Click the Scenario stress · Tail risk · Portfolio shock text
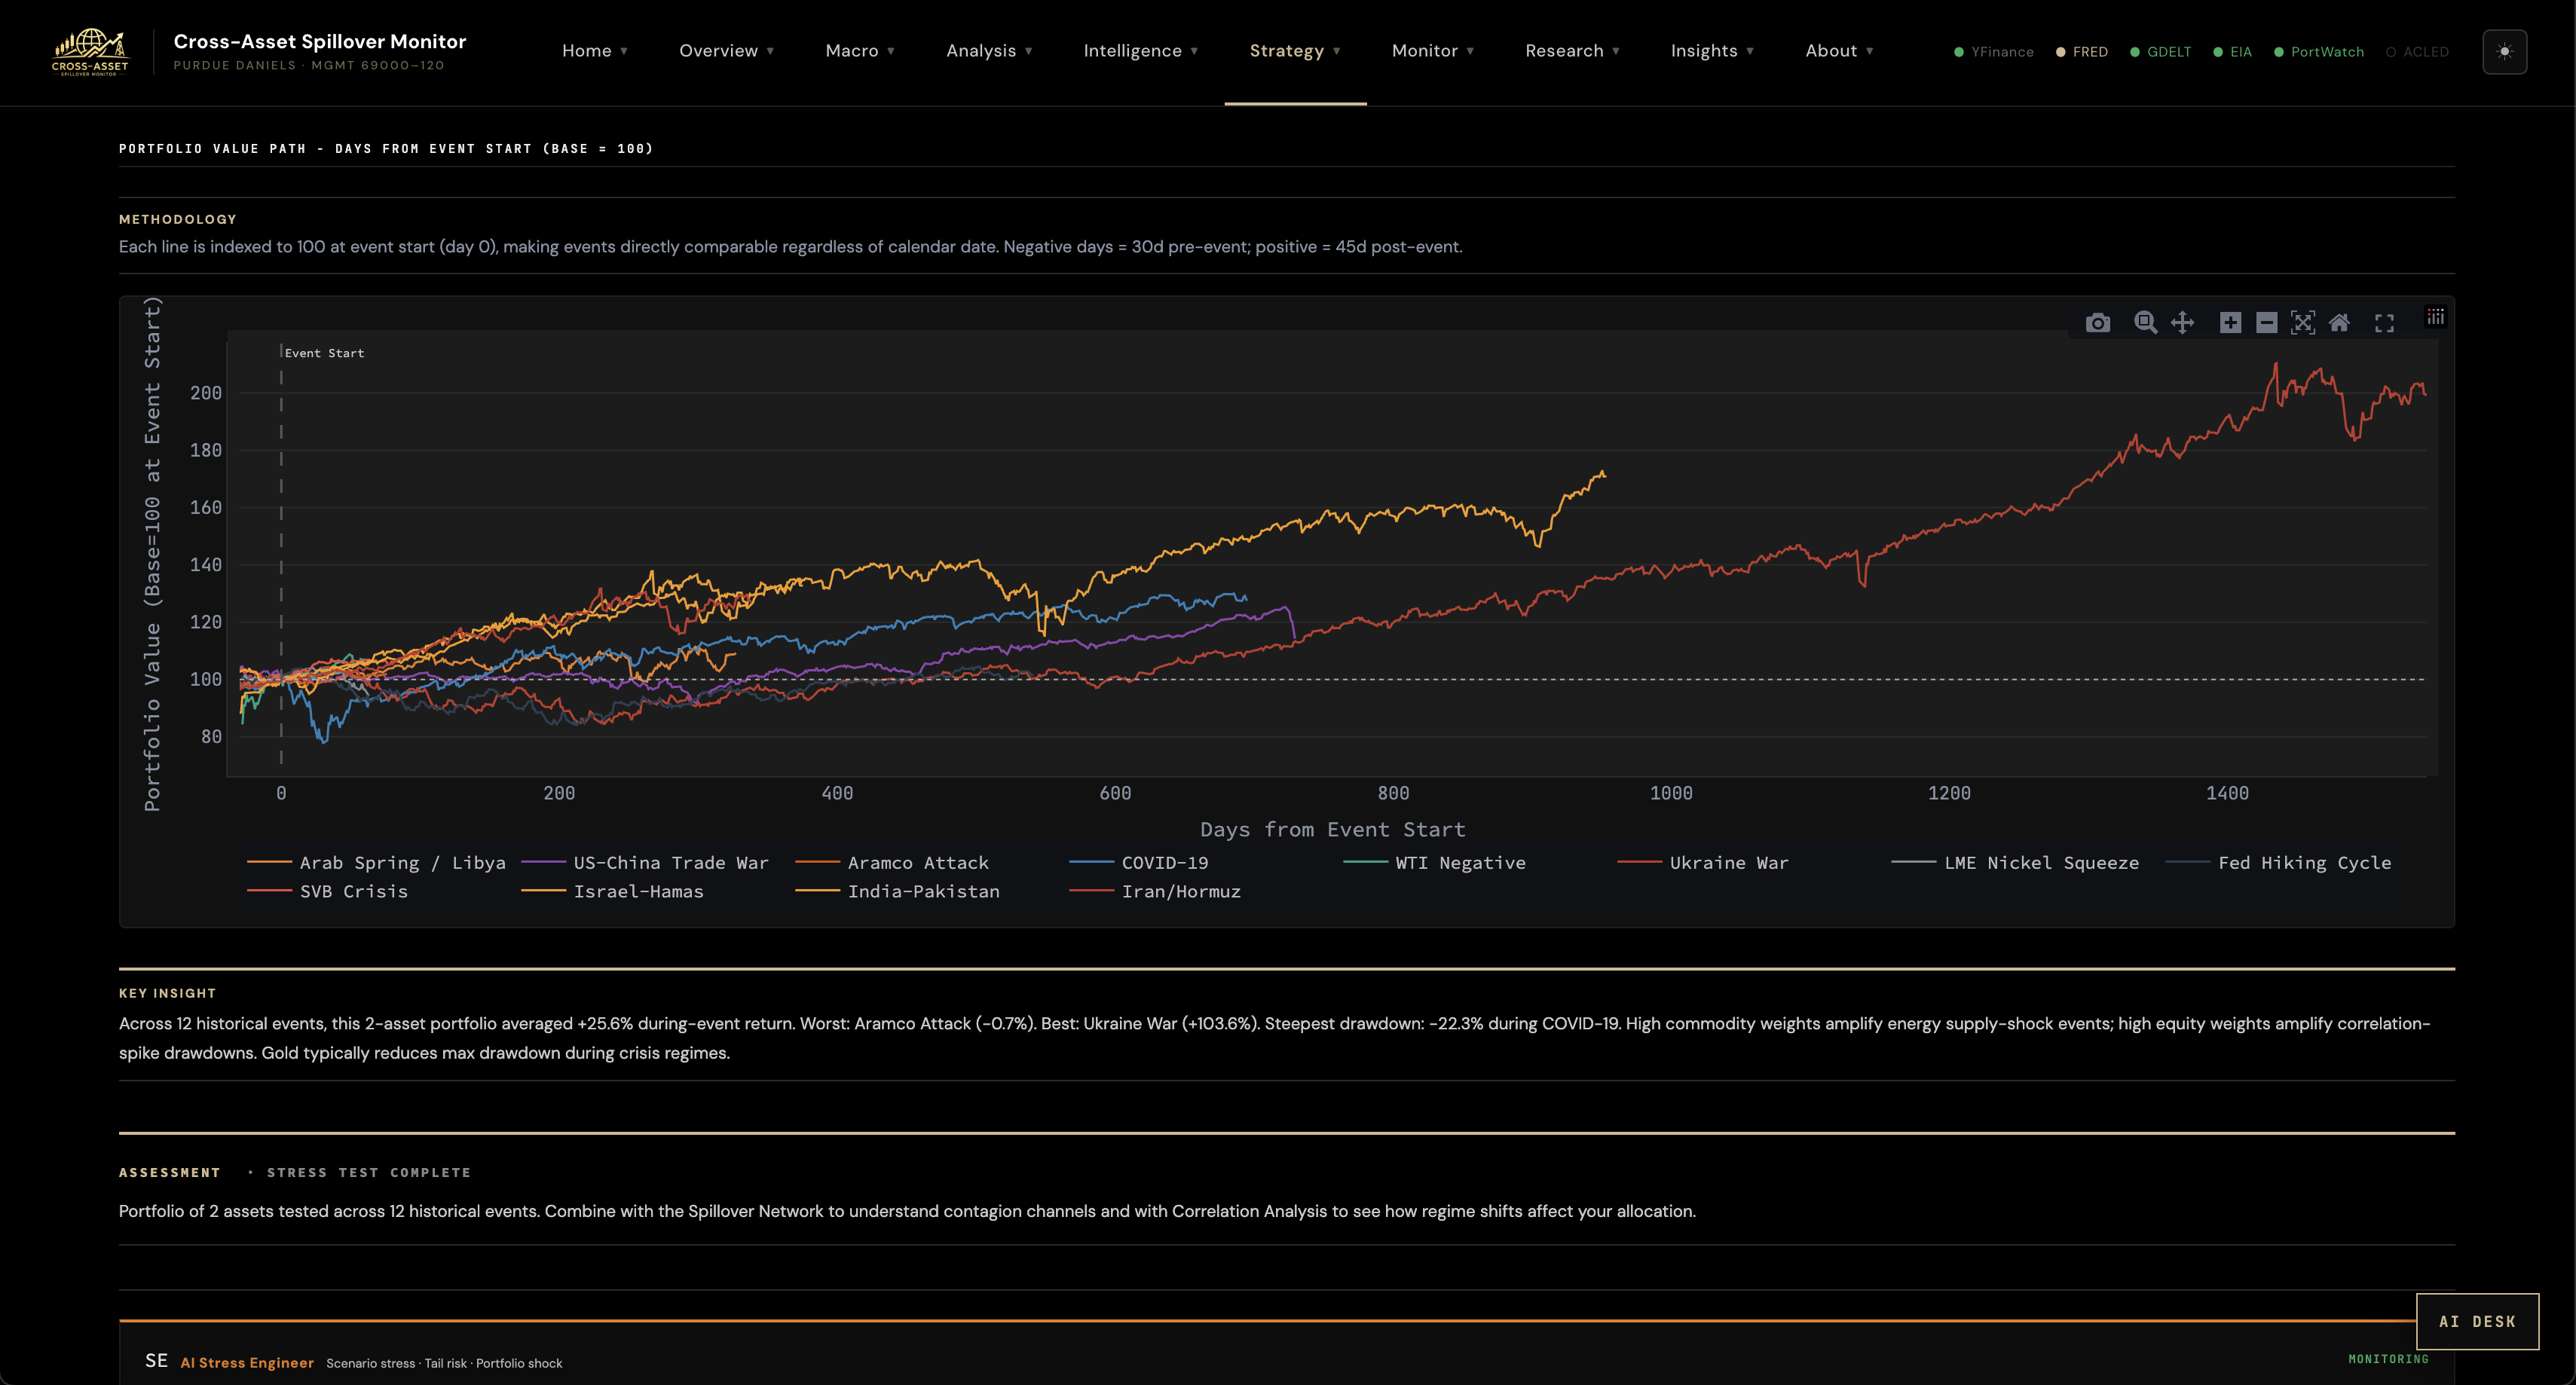Viewport: 2576px width, 1385px height. click(444, 1363)
